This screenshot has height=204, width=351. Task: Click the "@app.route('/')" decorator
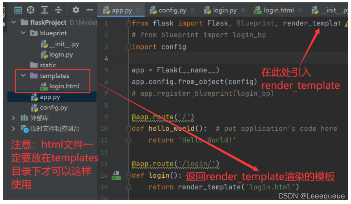163,117
